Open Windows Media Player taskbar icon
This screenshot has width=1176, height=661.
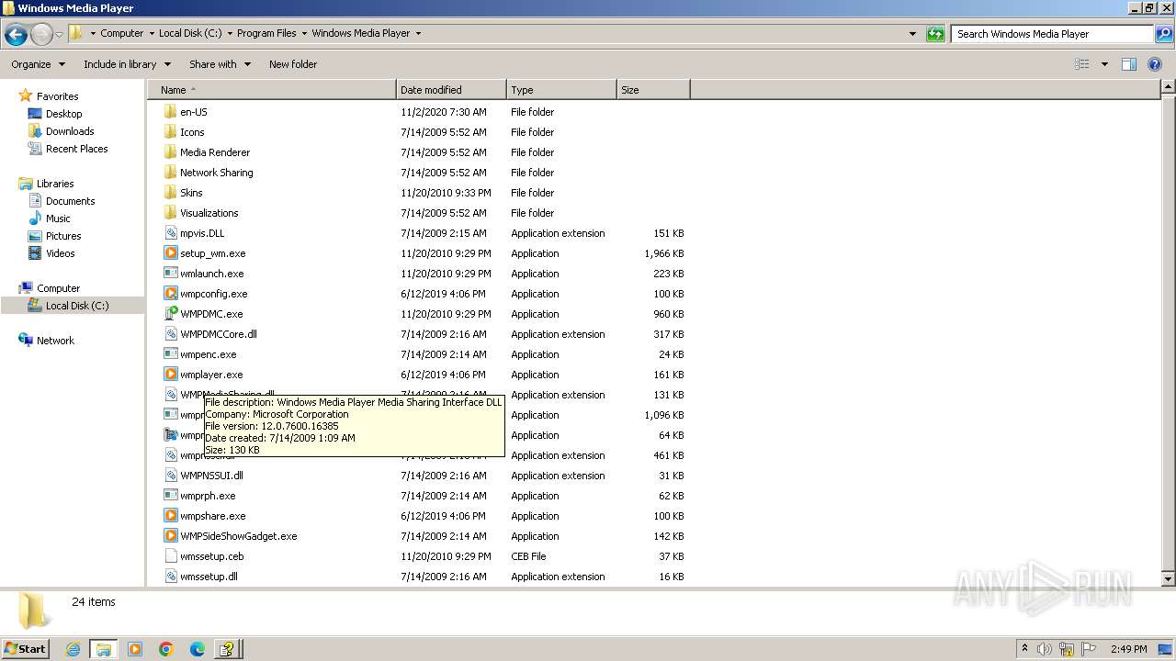click(x=135, y=649)
